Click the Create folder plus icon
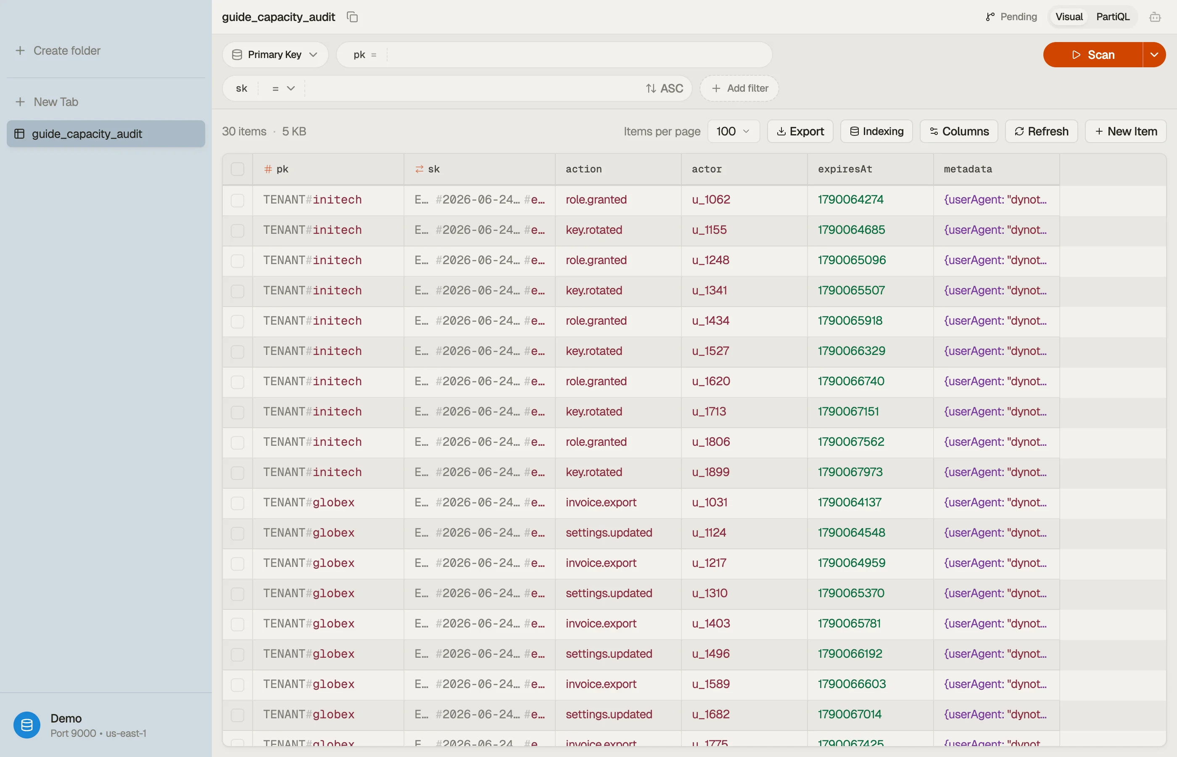Screen dimensions: 1177x757 pos(20,50)
